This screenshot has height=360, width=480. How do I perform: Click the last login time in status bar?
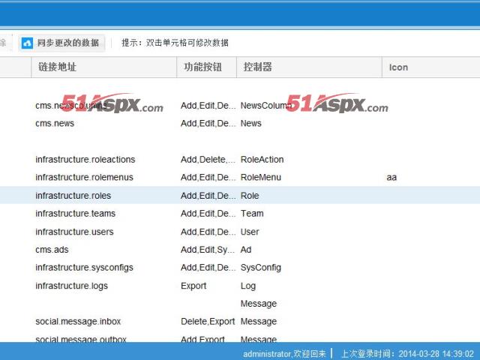point(408,354)
